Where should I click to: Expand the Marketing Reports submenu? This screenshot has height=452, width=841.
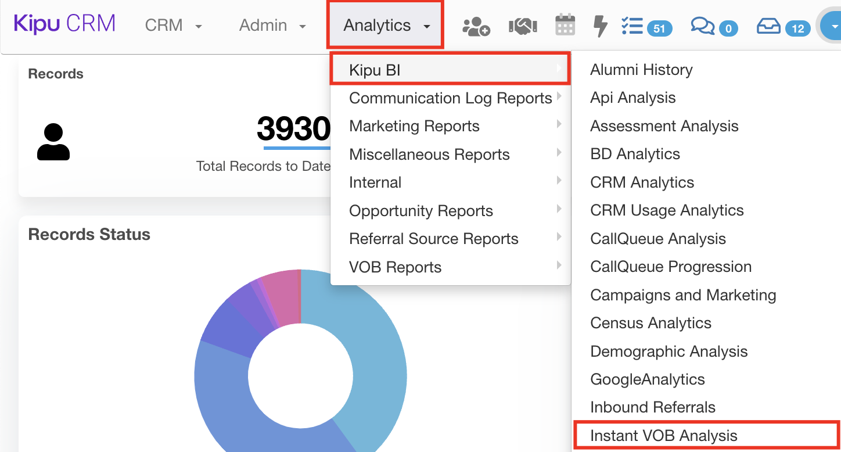tap(414, 126)
